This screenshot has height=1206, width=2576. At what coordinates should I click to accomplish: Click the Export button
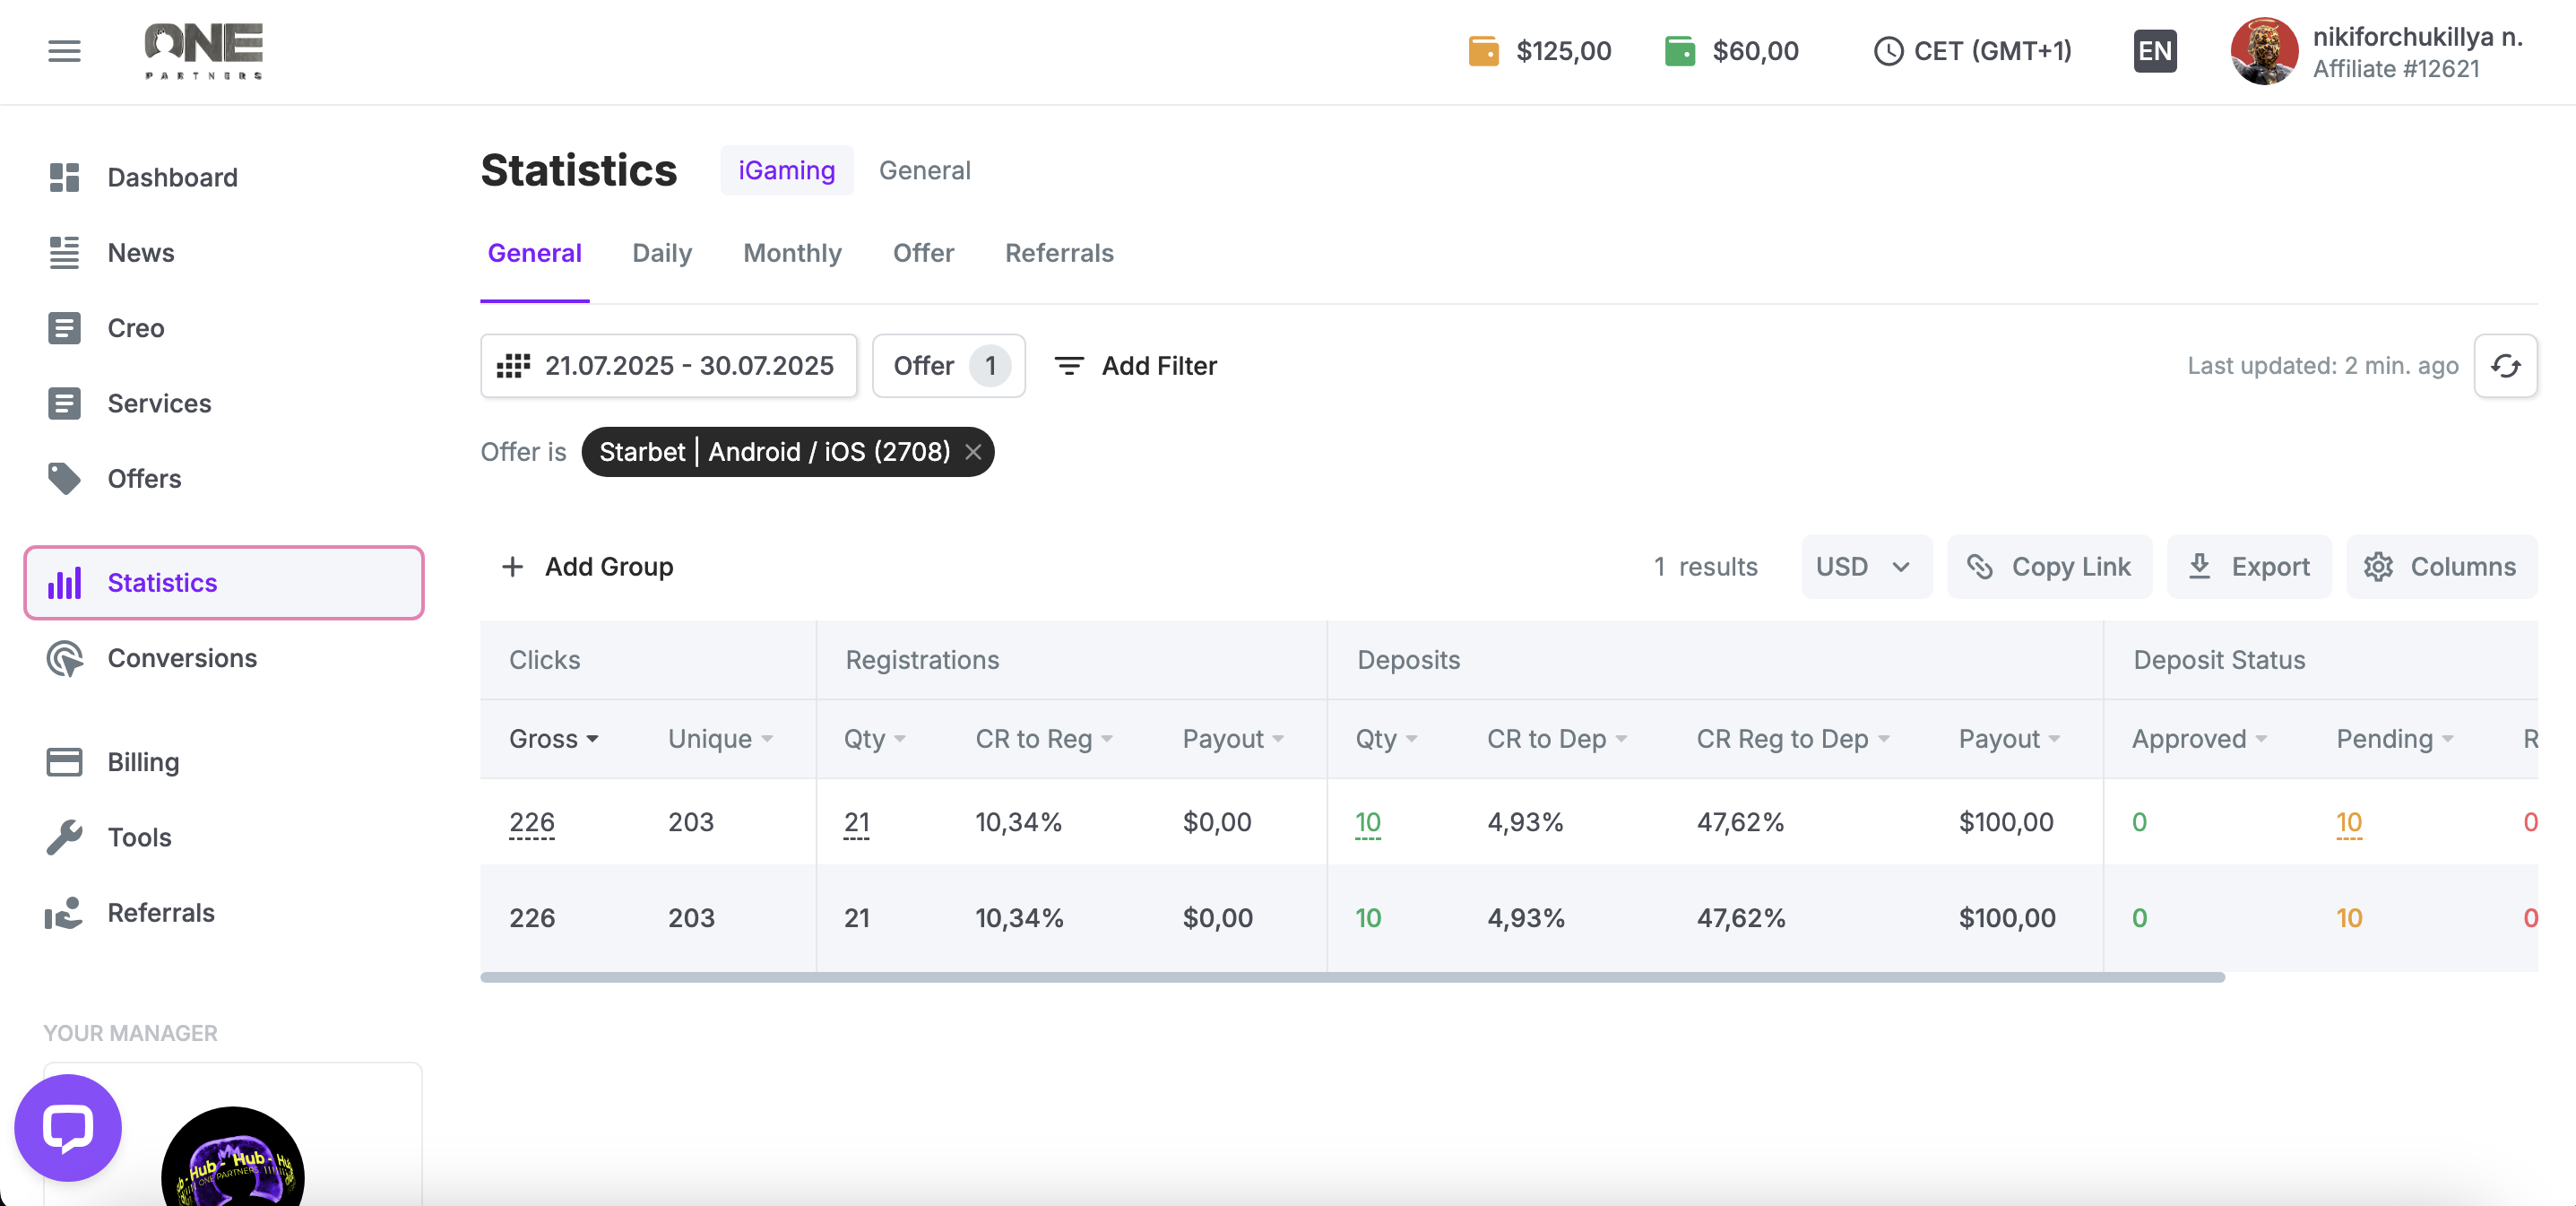(x=2249, y=567)
